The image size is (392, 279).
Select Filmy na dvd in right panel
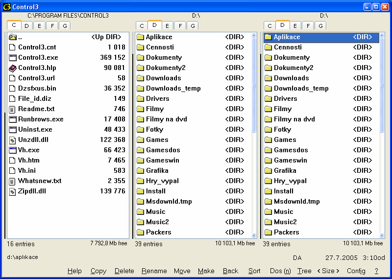[321, 119]
